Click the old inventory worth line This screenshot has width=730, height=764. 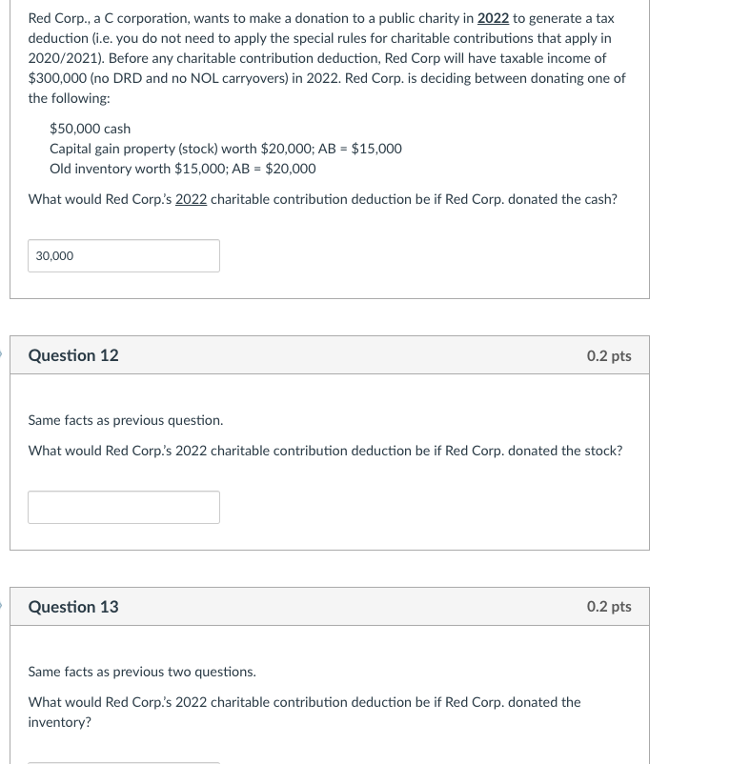182,169
